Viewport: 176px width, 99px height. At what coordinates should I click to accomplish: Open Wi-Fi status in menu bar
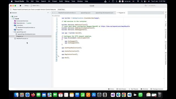138,1
